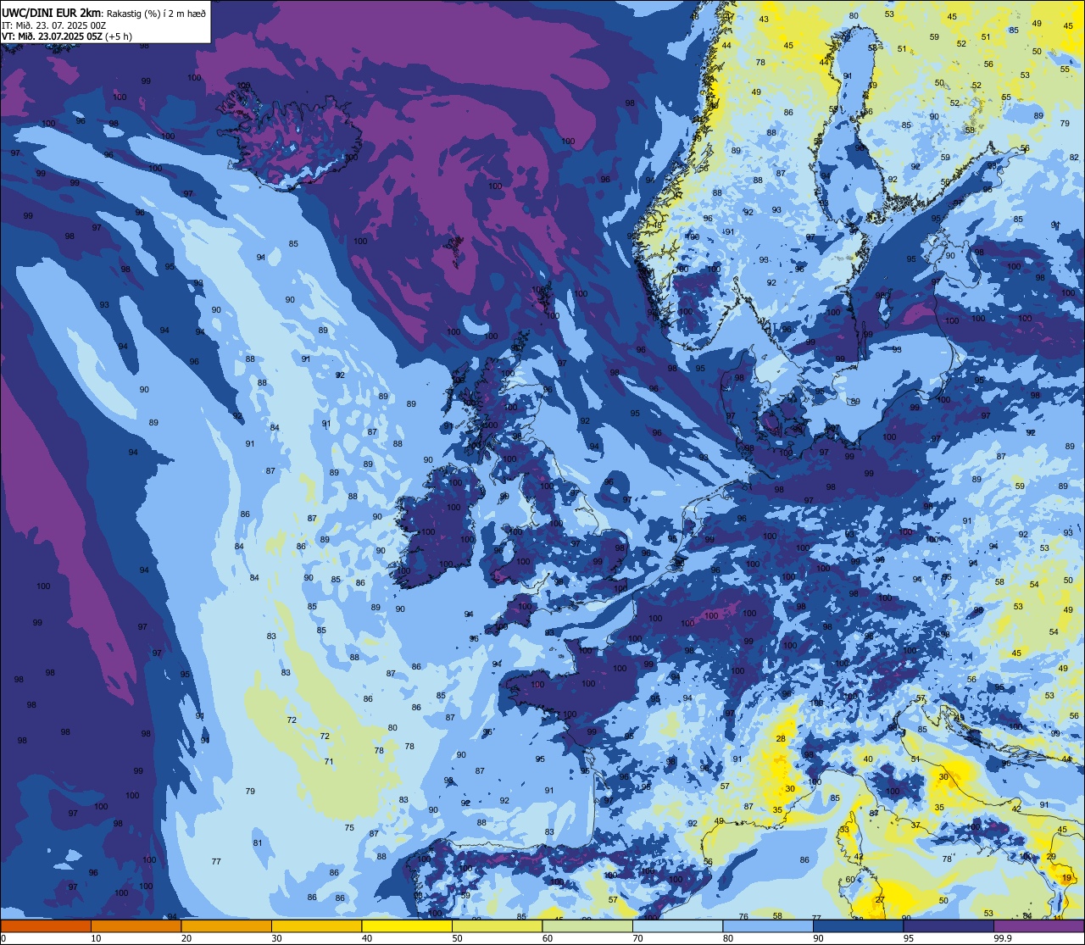
Task: Select the 50–60 pale yellow legend swatch
Action: 497,926
